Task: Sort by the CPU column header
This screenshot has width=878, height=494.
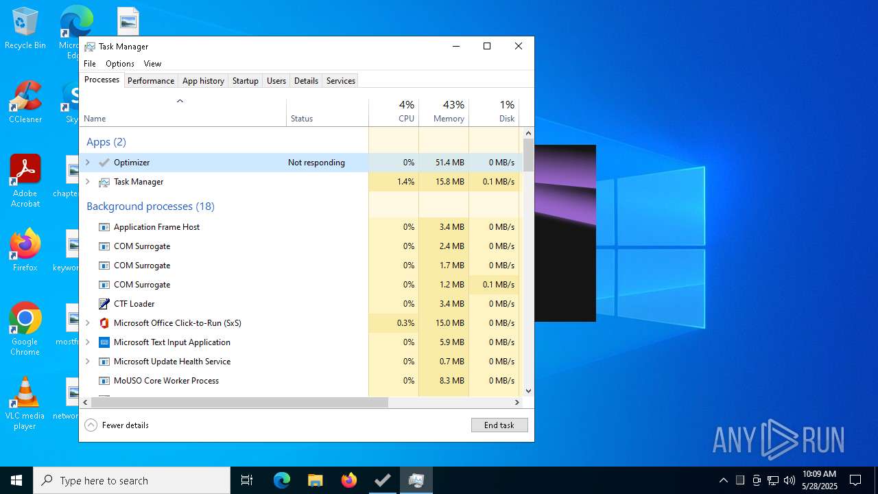Action: pyautogui.click(x=394, y=113)
